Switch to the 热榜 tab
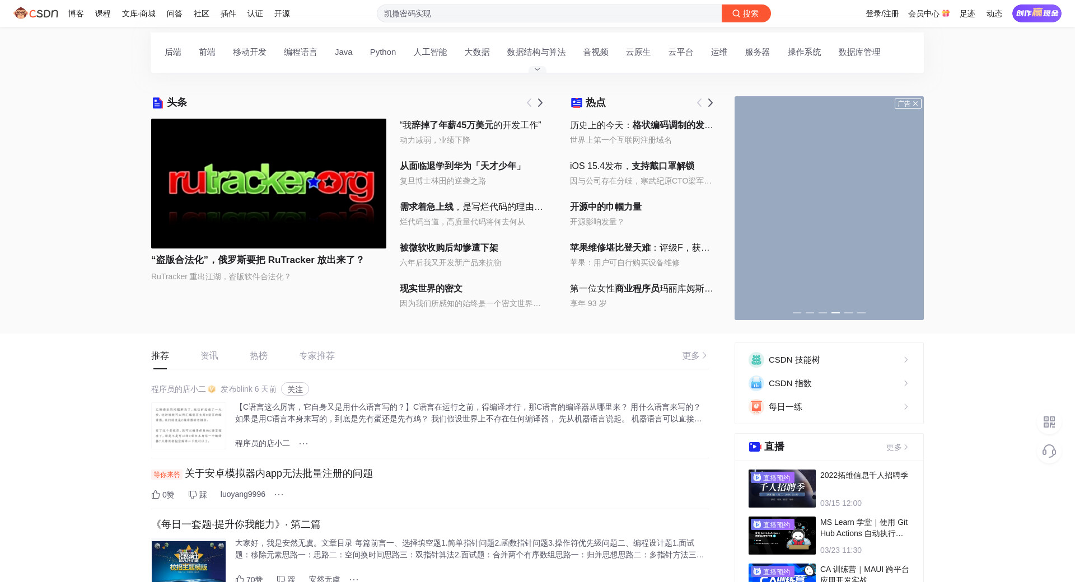This screenshot has width=1075, height=582. [258, 356]
